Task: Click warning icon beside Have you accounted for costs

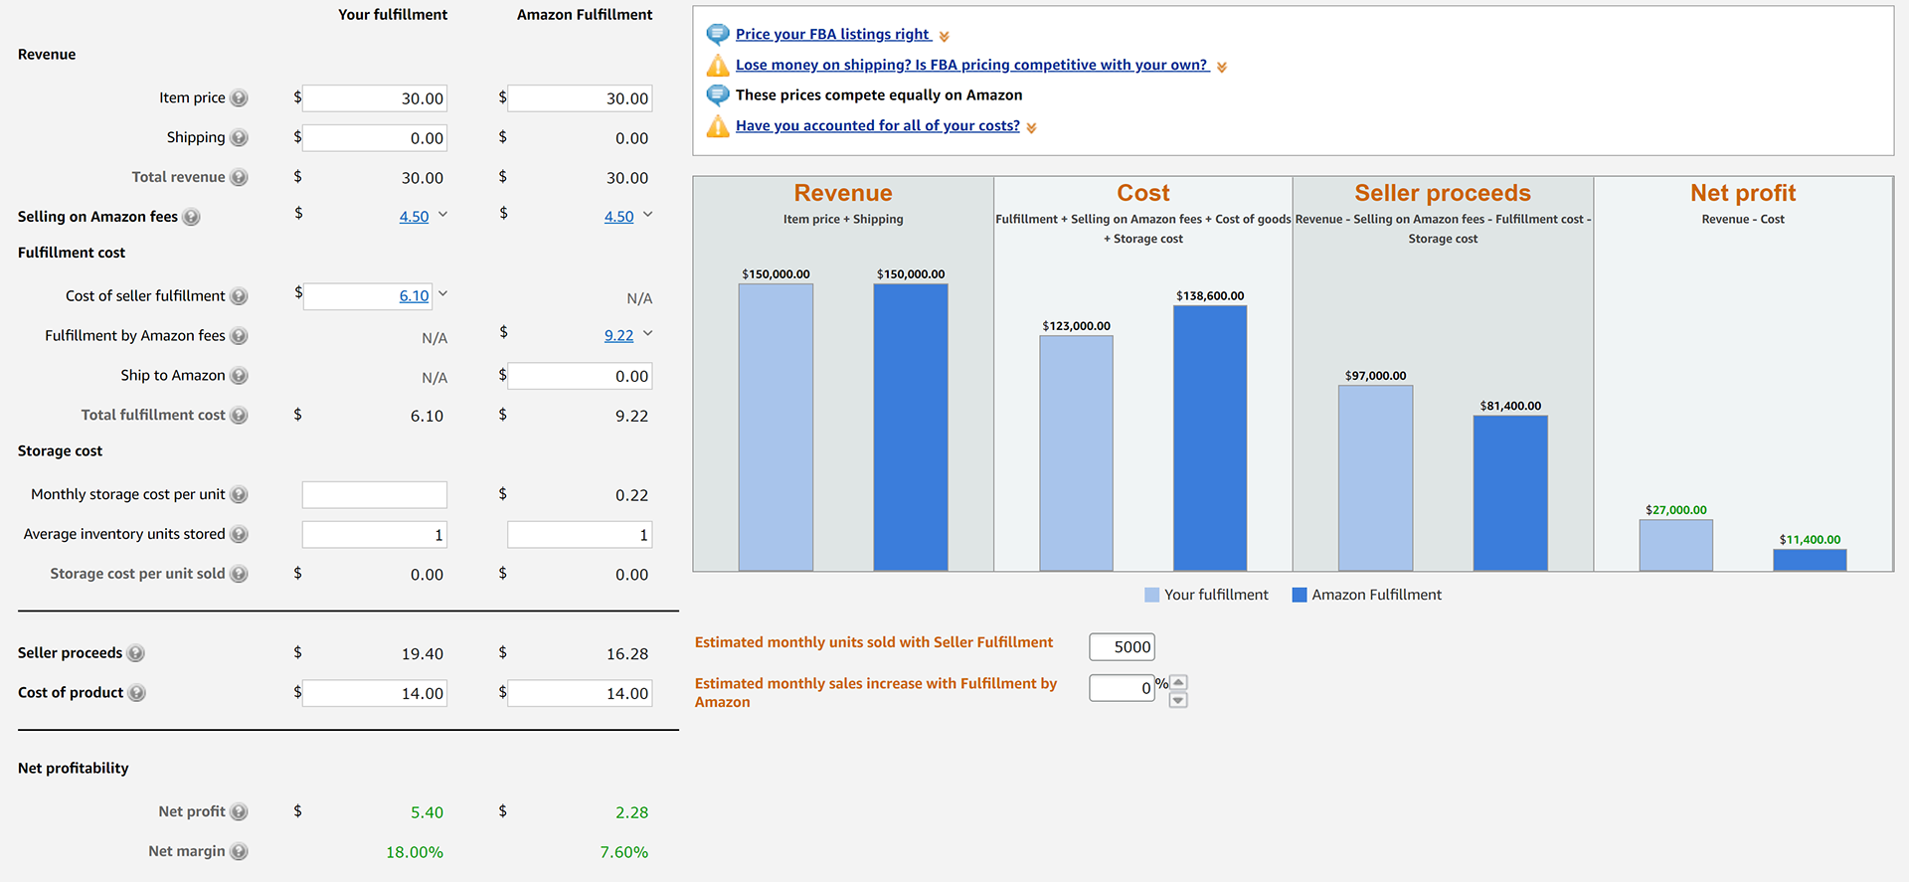Action: point(718,126)
